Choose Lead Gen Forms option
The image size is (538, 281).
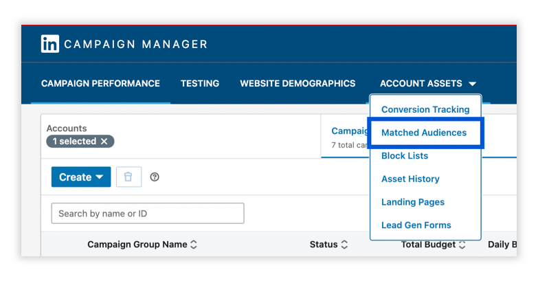pyautogui.click(x=416, y=225)
